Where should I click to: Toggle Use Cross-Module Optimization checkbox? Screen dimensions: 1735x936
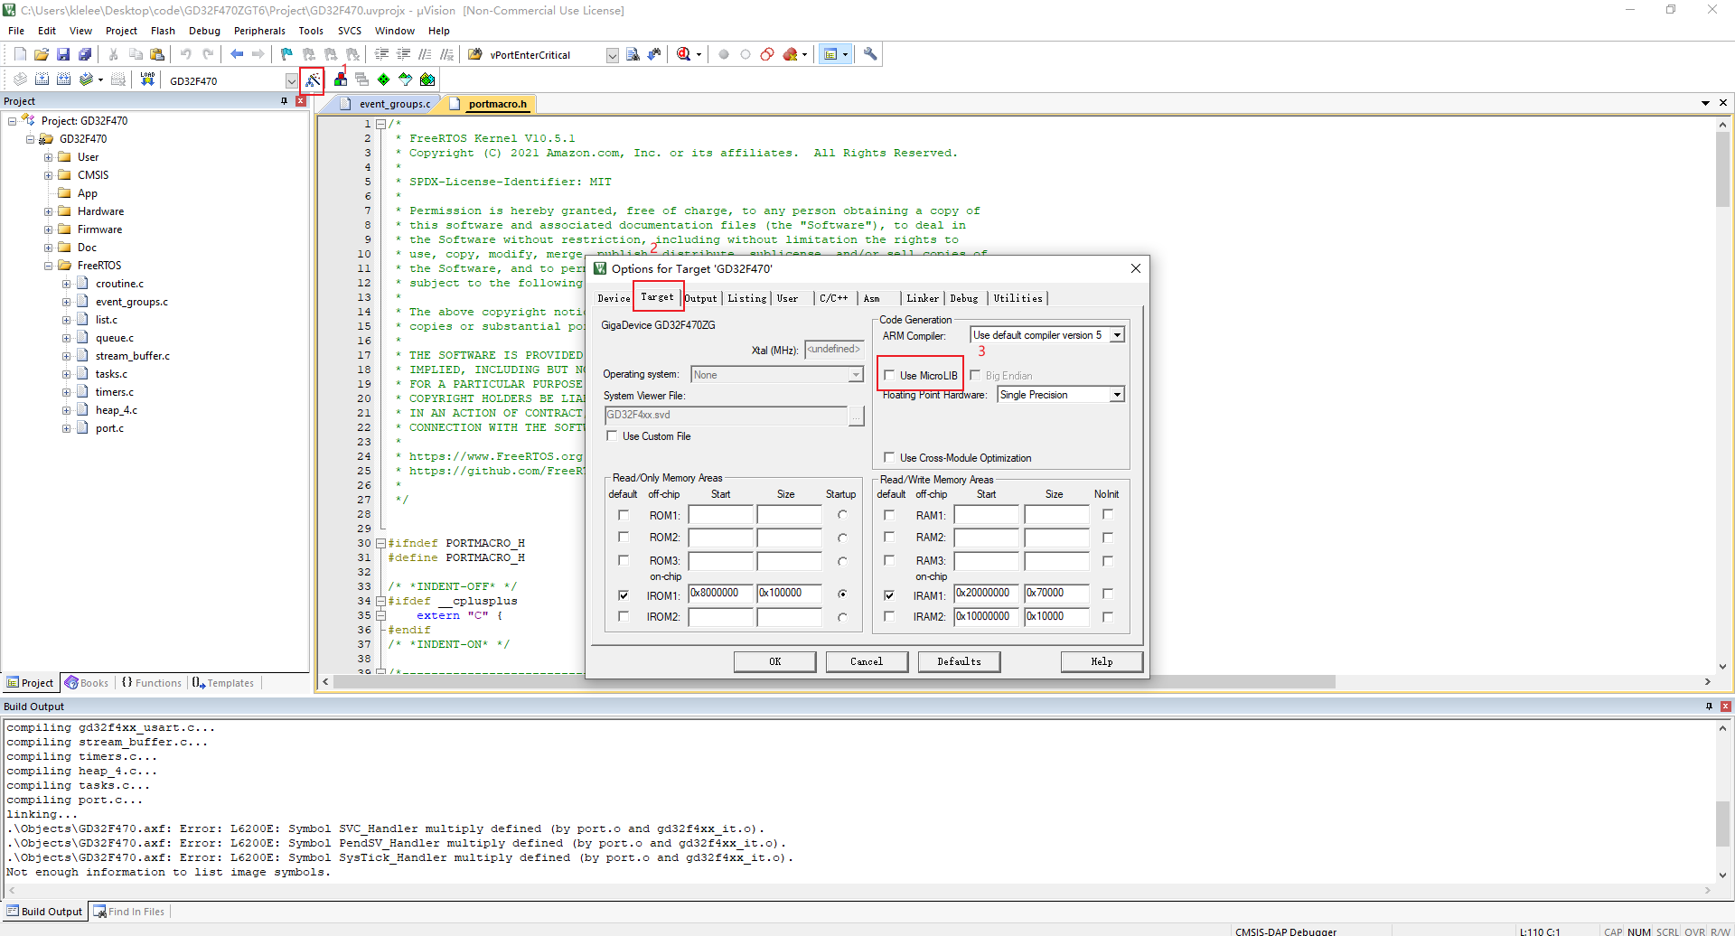pyautogui.click(x=890, y=458)
